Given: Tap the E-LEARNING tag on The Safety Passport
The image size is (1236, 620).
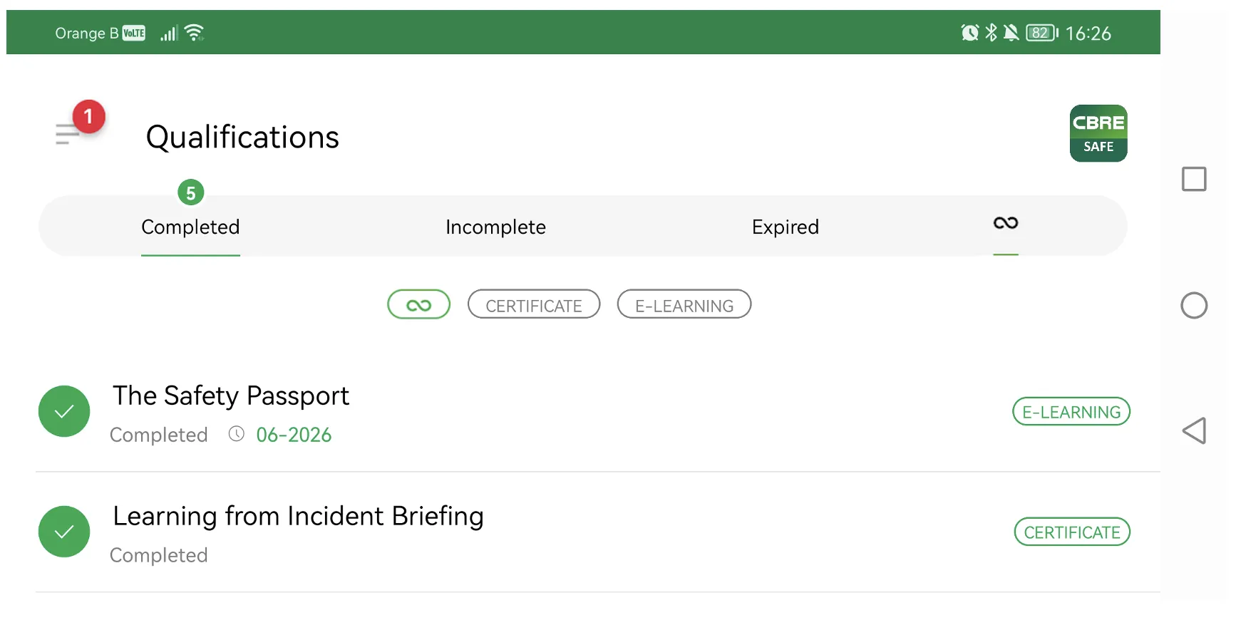Looking at the screenshot, I should 1071,411.
